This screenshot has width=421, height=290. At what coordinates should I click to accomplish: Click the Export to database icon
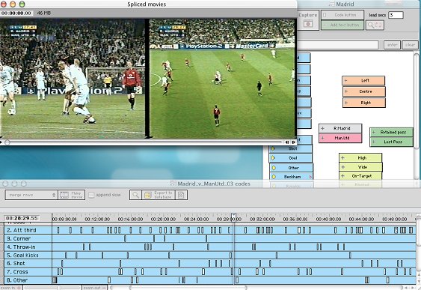(x=147, y=195)
